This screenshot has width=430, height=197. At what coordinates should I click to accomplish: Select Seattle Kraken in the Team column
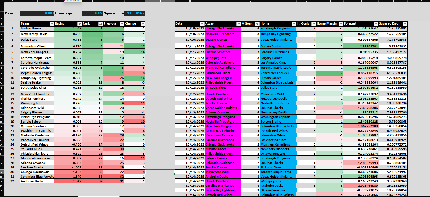(37, 82)
